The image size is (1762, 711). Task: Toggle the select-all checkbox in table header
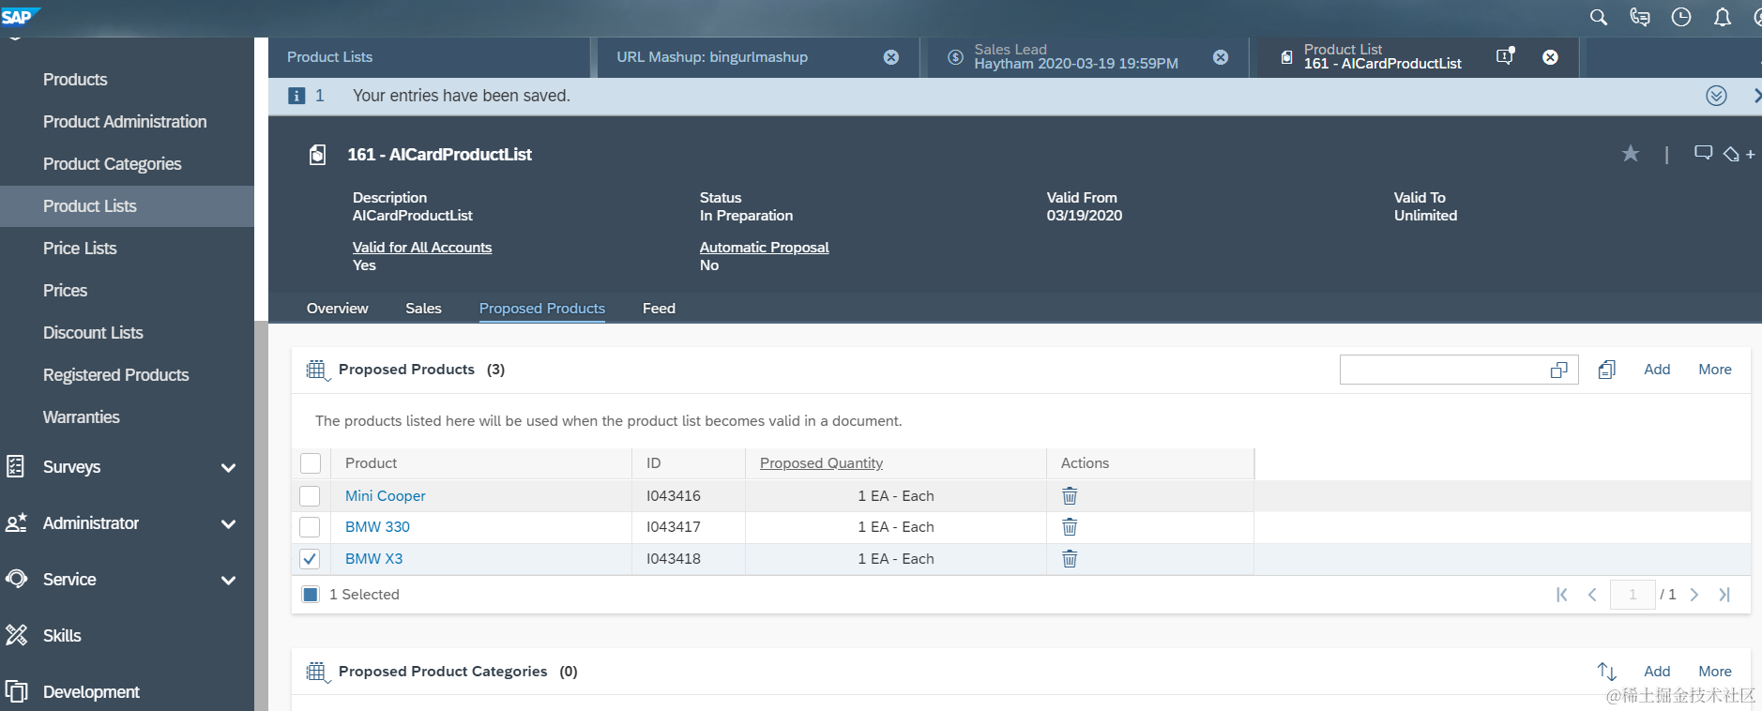pyautogui.click(x=311, y=463)
